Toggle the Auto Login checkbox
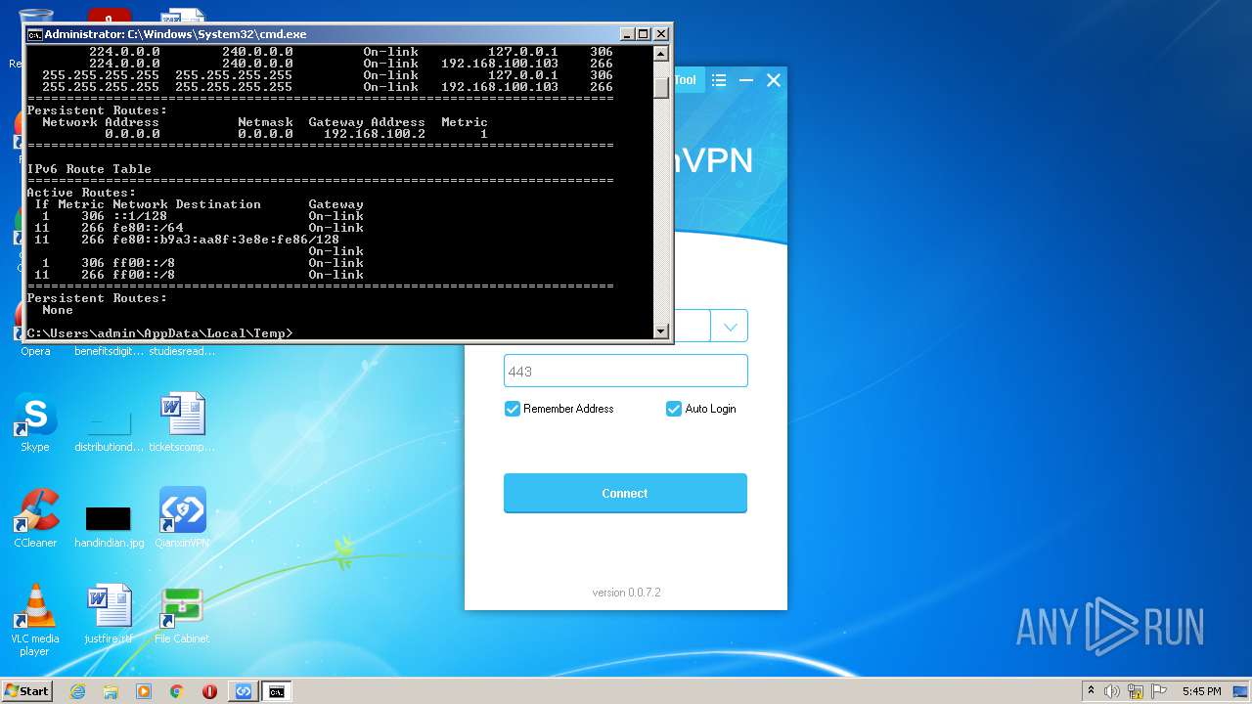The image size is (1252, 704). [673, 409]
